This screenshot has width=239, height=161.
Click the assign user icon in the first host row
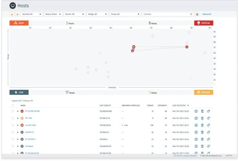(x=196, y=111)
